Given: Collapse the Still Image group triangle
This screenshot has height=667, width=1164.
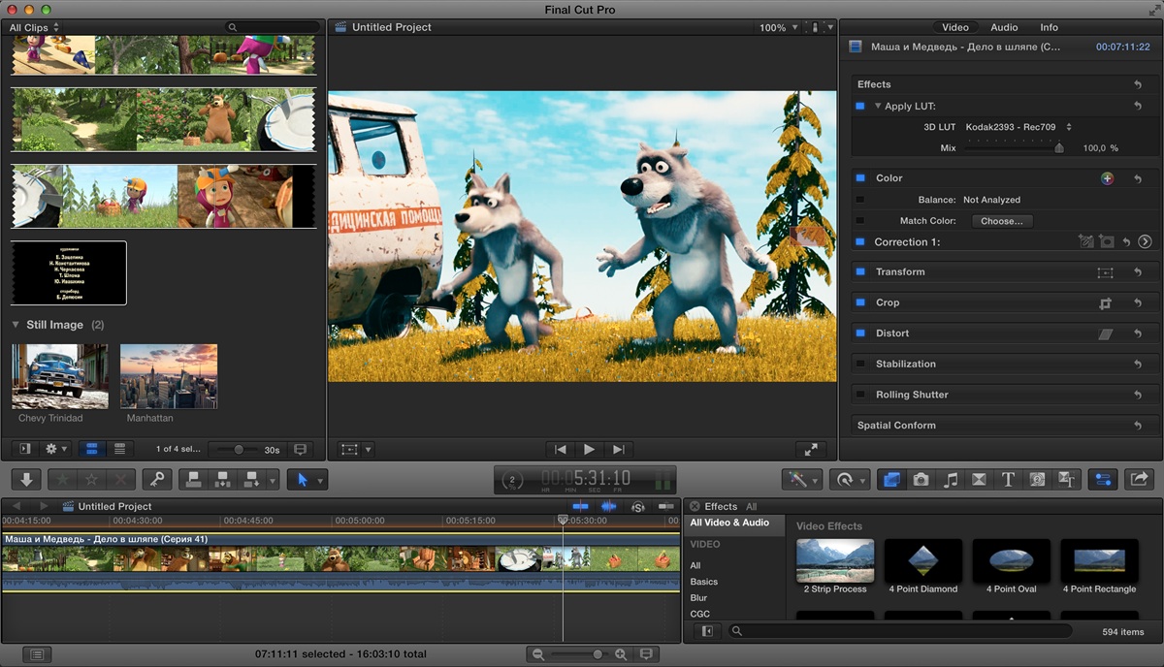Looking at the screenshot, I should pos(16,325).
